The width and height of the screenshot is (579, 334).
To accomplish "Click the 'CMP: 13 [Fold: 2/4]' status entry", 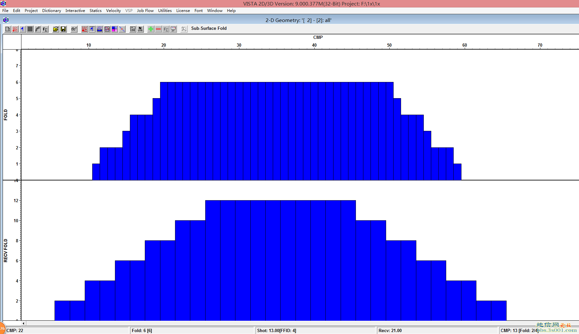I will point(519,330).
